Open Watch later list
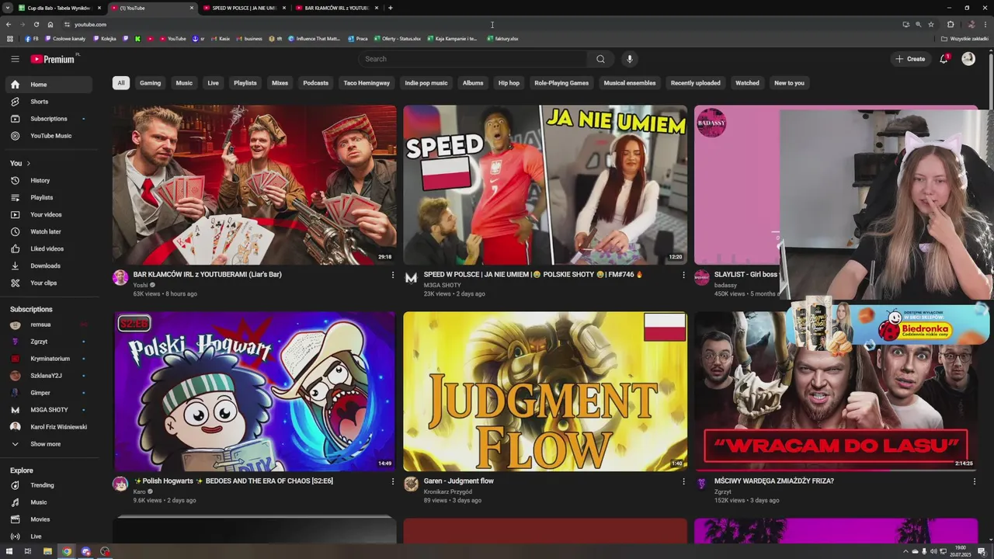Screen dimensions: 994x559 48,232
